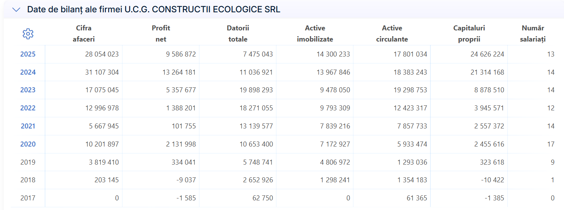Open the 2023 year link
The height and width of the screenshot is (210, 564).
[x=28, y=90]
